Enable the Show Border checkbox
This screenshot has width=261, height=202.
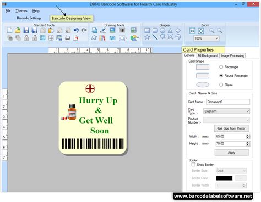(x=193, y=165)
